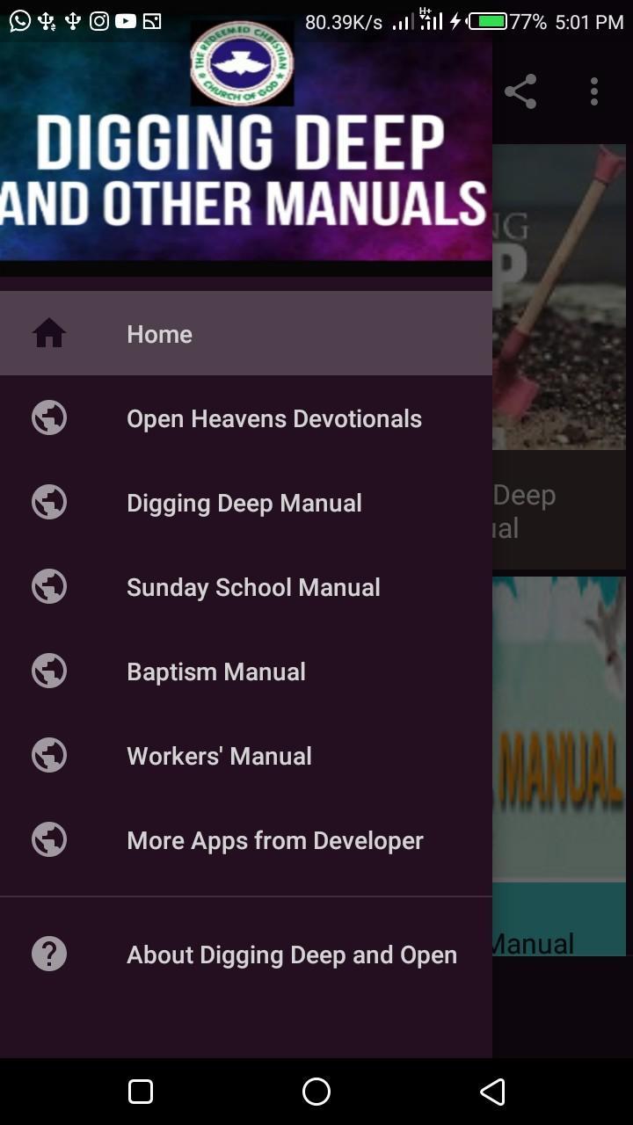The width and height of the screenshot is (633, 1125).
Task: Open About Digging Deep and Open
Action: pyautogui.click(x=246, y=954)
